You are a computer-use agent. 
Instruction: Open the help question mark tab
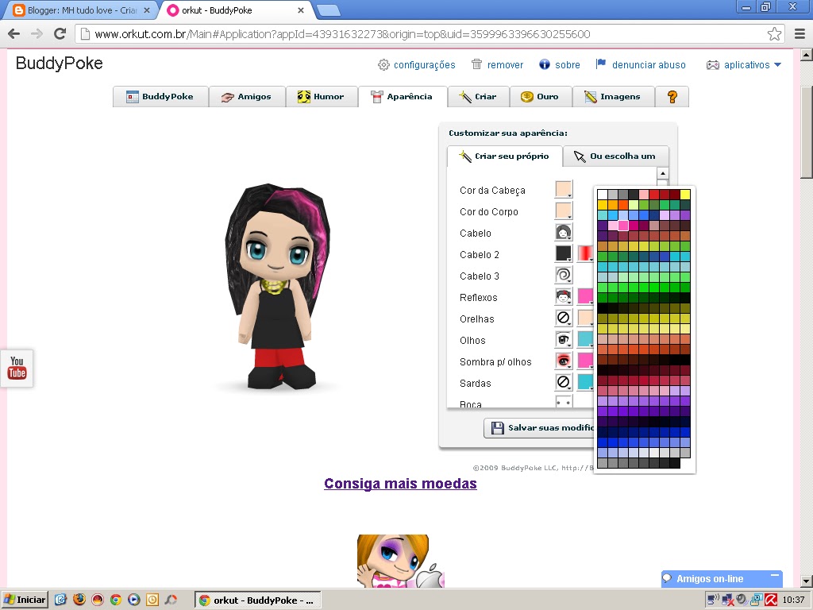click(x=672, y=96)
